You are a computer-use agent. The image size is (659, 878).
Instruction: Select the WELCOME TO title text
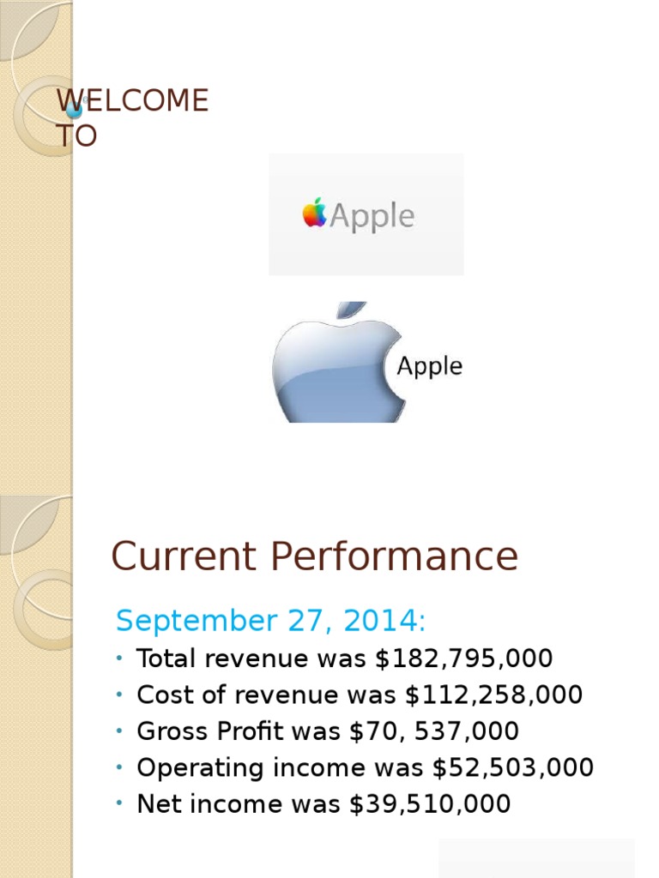coord(132,117)
